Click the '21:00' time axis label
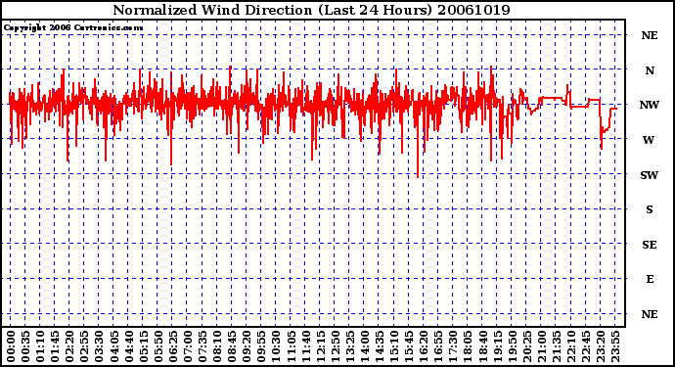 point(542,346)
